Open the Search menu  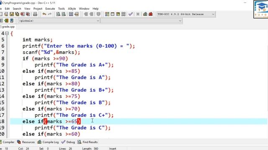click(x=17, y=9)
